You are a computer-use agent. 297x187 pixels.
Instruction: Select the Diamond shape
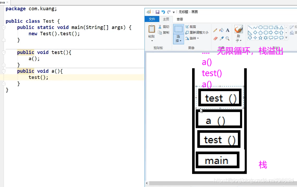tap(255, 32)
